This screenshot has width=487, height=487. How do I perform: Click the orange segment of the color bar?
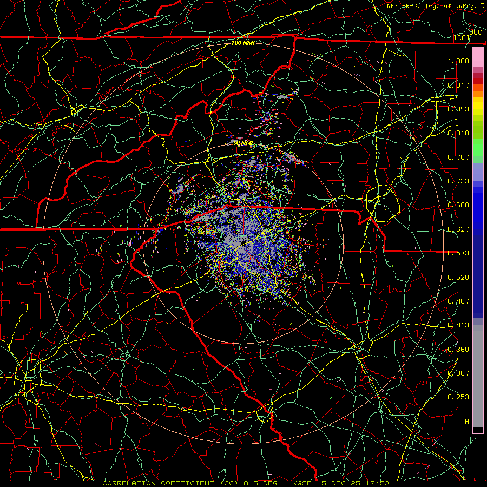478,90
